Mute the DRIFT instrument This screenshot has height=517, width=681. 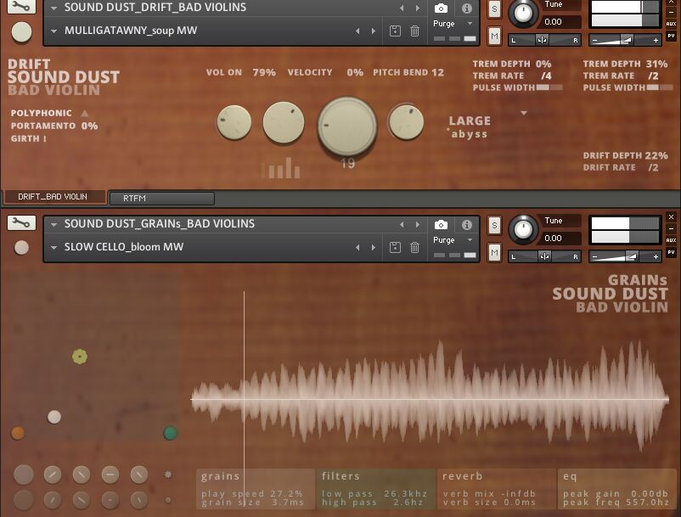[494, 36]
